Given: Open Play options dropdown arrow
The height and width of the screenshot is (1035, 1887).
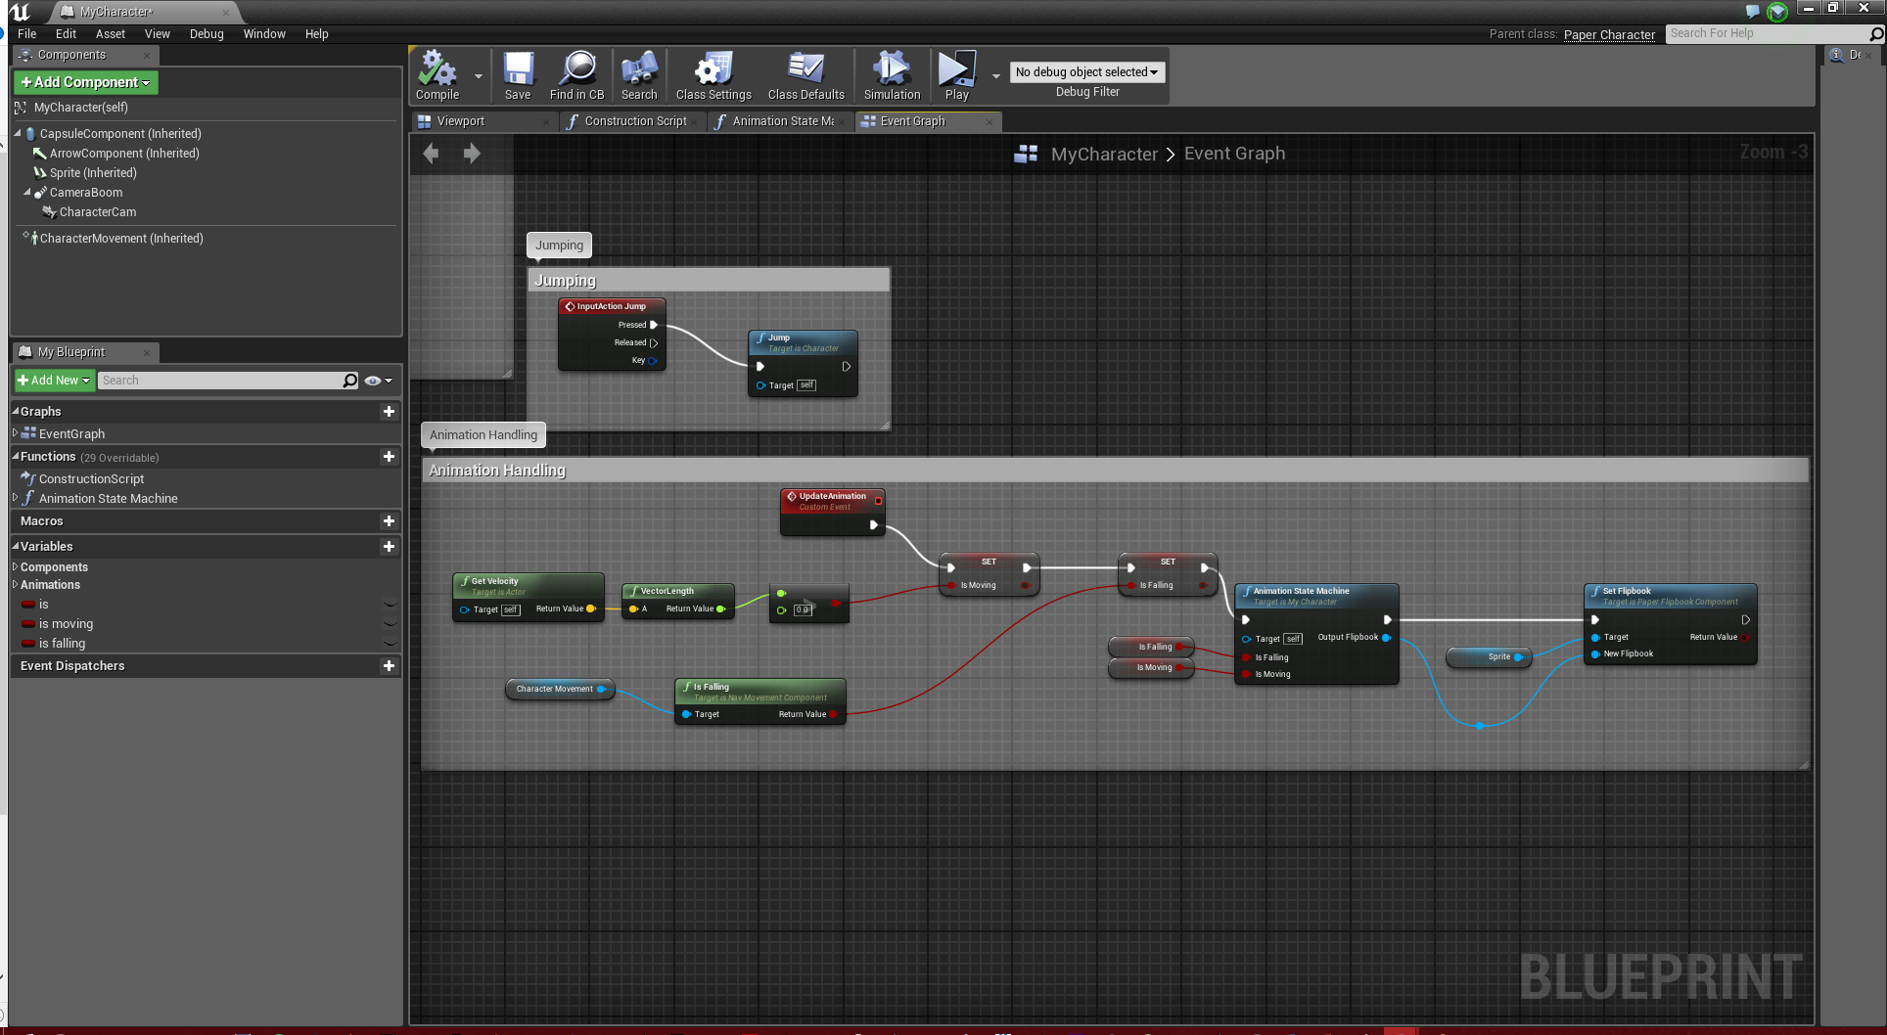Looking at the screenshot, I should pos(996,75).
